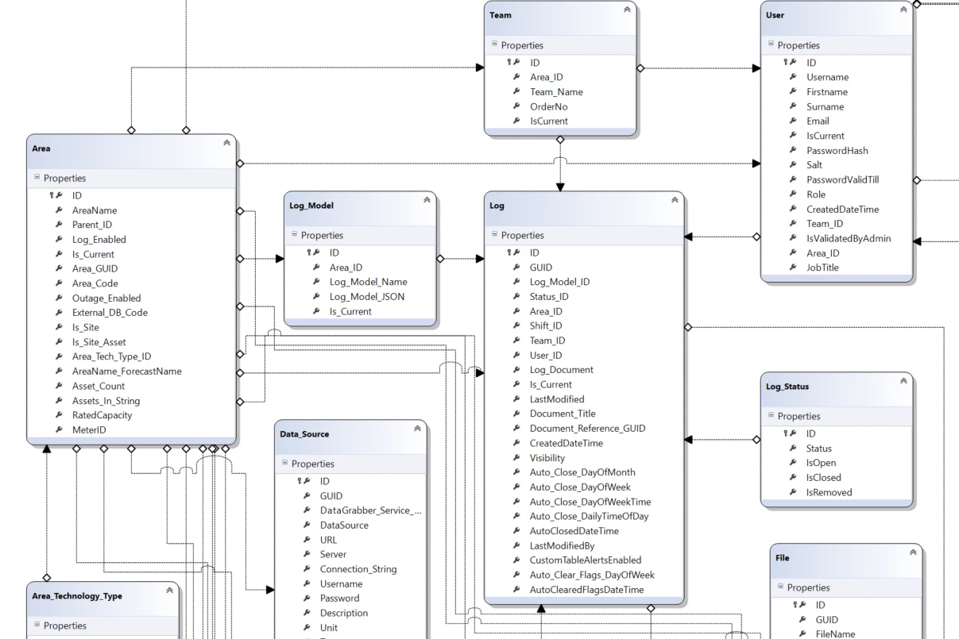Image resolution: width=959 pixels, height=639 pixels.
Task: Select PasswordHash property in User entity
Action: 837,151
